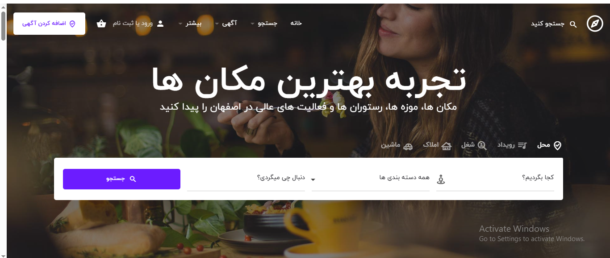Click the location pin icon in کجا بگردیم field

tap(441, 180)
